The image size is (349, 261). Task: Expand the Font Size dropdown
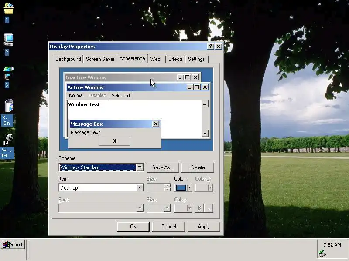click(x=167, y=208)
